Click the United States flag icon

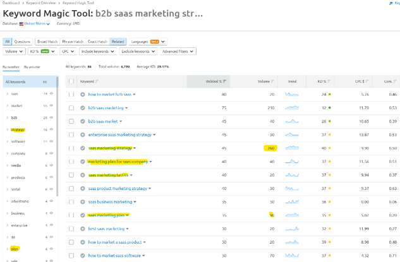(21, 24)
